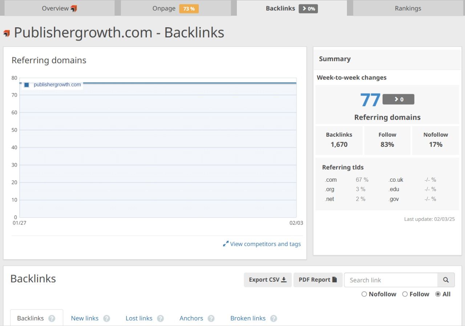465x326 pixels.
Task: Click the Backlinks 1,670 summary box
Action: (339, 140)
